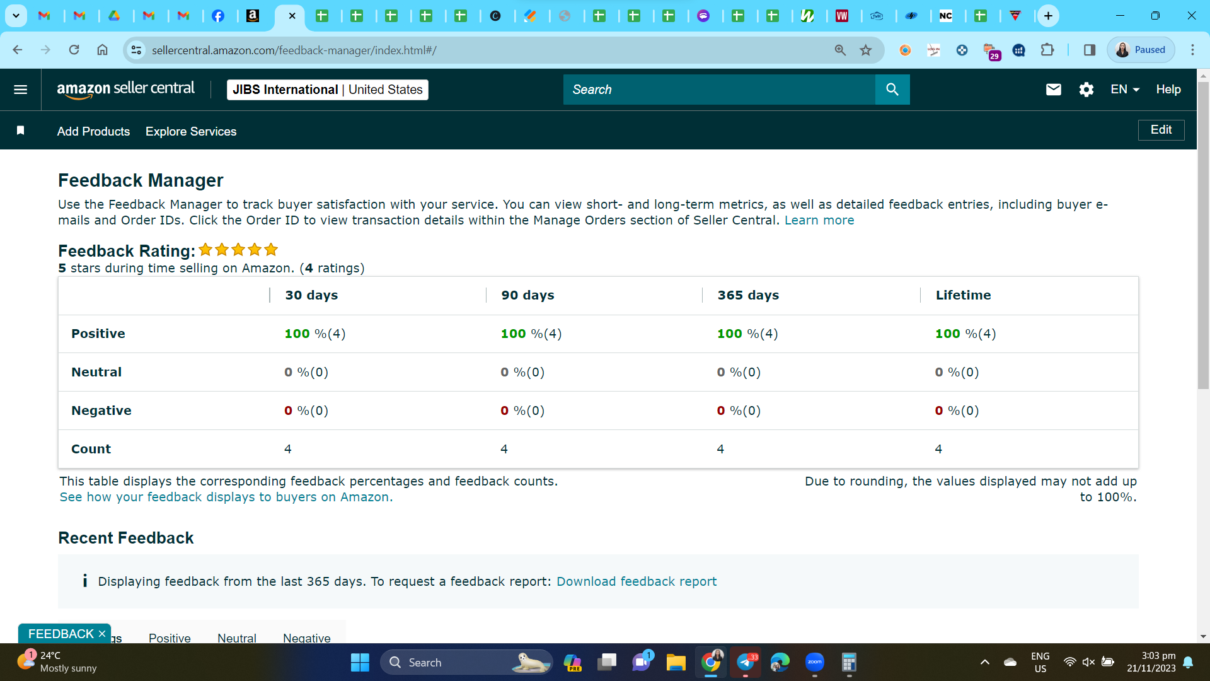Open the notification bell
This screenshot has width=1210, height=681.
(x=1188, y=662)
